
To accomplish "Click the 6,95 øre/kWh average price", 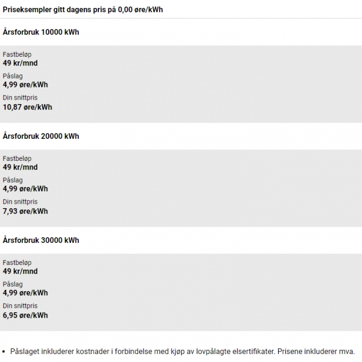I will tap(25, 315).
